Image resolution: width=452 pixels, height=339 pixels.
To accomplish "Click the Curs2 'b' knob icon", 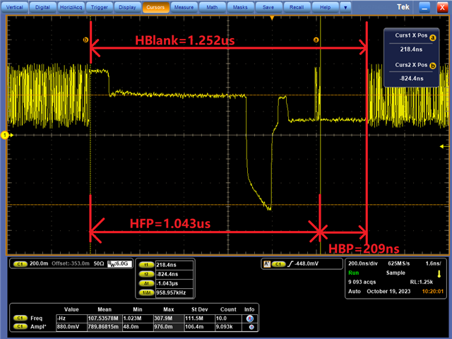I will pyautogui.click(x=433, y=66).
